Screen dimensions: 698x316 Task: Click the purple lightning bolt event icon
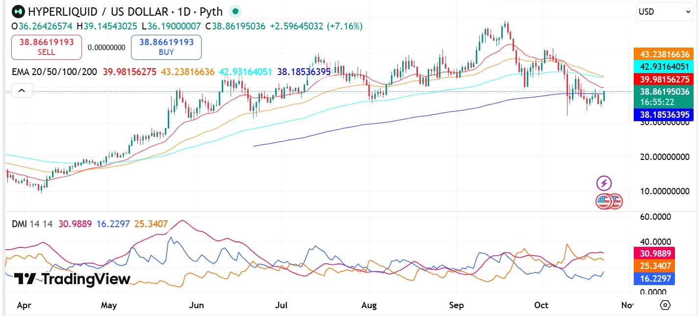(x=604, y=184)
